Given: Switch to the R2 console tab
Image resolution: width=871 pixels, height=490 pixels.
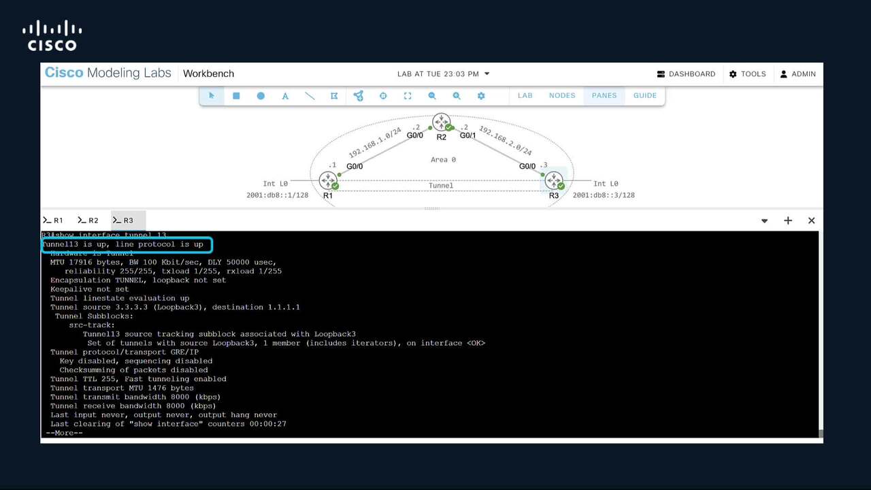Looking at the screenshot, I should pos(88,220).
